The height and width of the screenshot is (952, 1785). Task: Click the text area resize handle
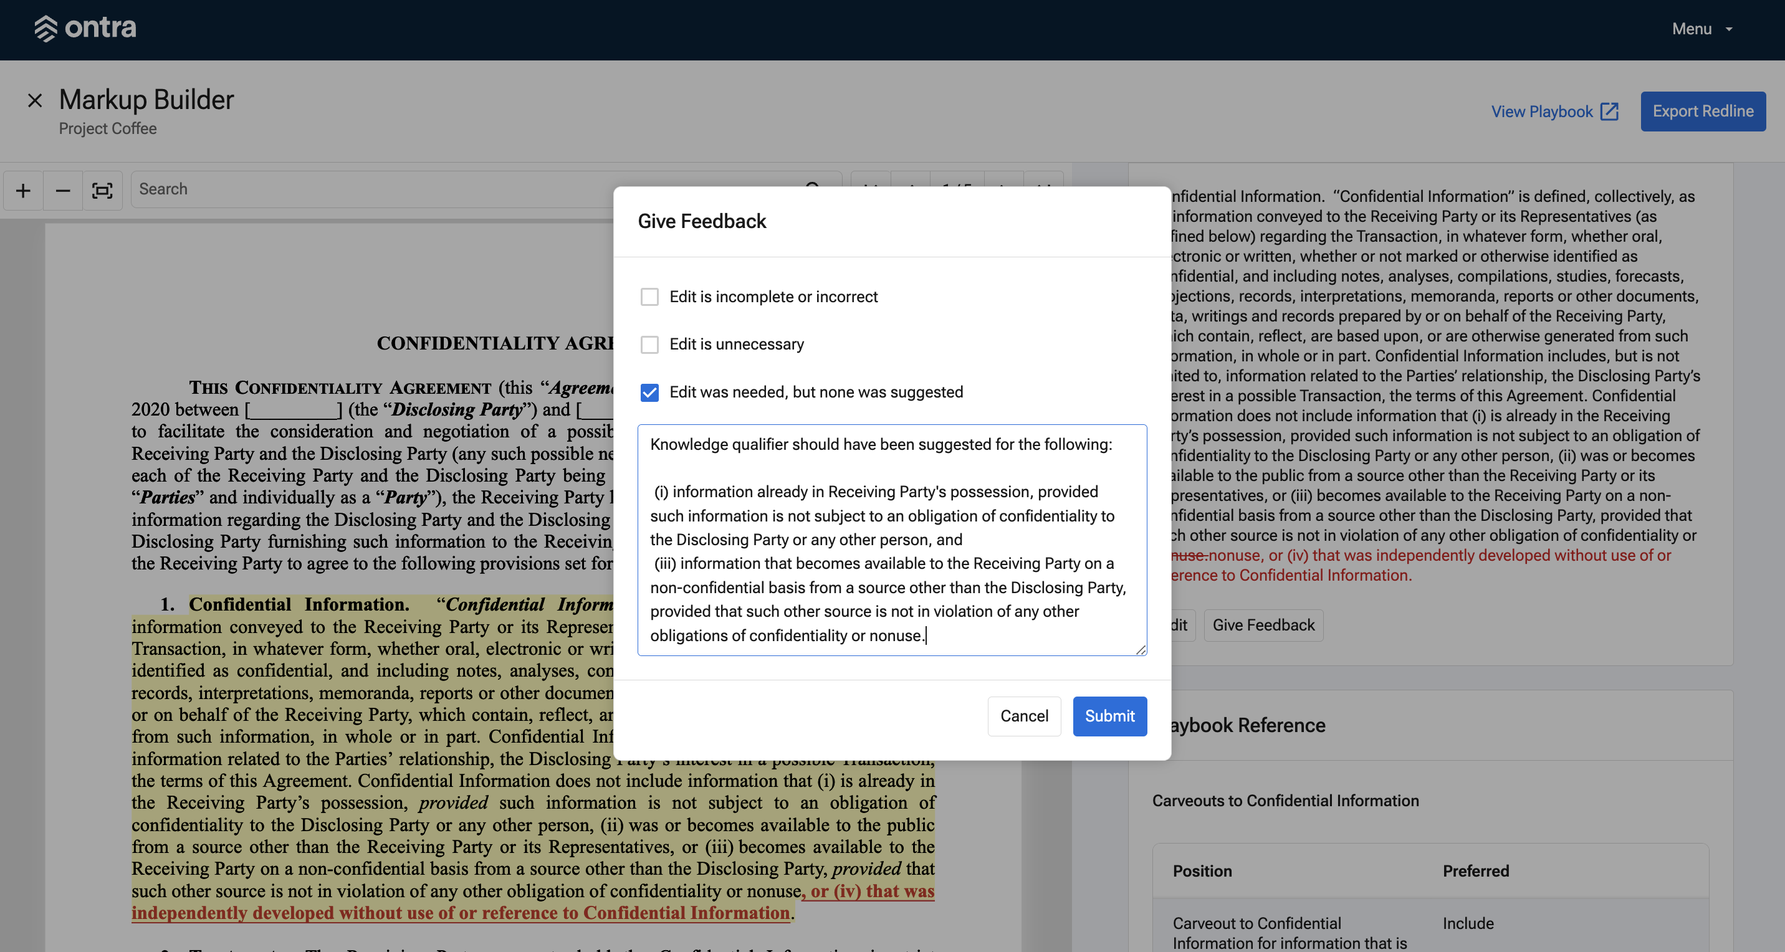[x=1141, y=649]
